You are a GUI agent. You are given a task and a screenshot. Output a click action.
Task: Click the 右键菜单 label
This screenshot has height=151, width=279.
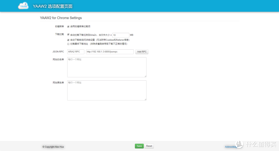click(x=59, y=27)
